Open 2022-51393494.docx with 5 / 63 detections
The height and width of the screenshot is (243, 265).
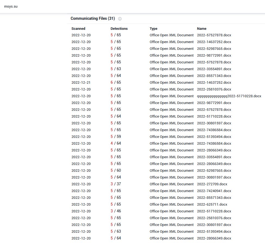point(214,231)
